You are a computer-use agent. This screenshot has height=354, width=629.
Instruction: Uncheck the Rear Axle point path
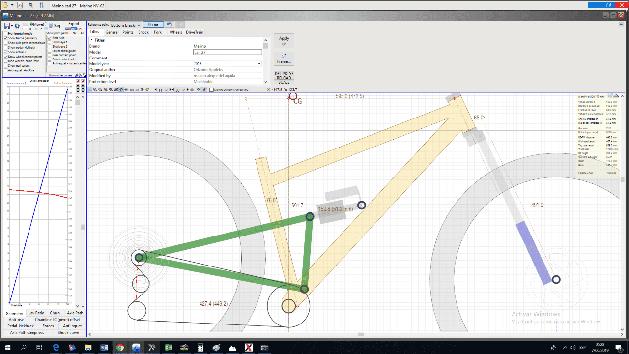[x=49, y=38]
